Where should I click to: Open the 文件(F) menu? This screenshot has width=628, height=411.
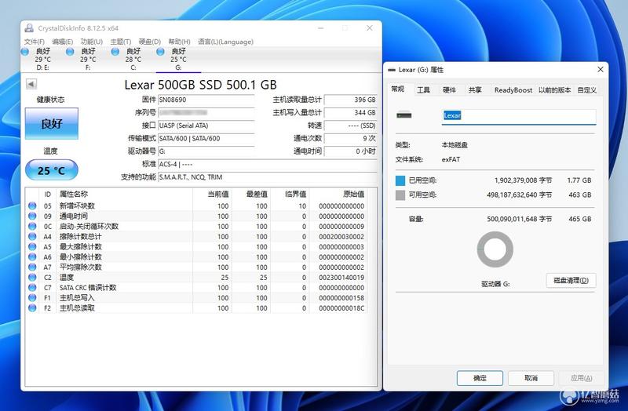coord(34,42)
